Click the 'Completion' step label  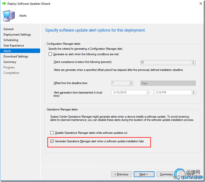pyautogui.click(x=11, y=73)
